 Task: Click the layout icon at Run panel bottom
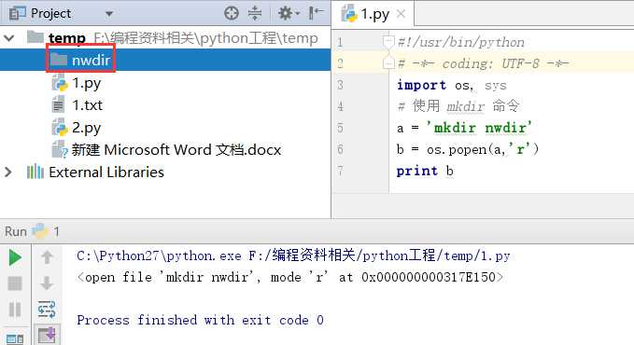click(x=15, y=339)
